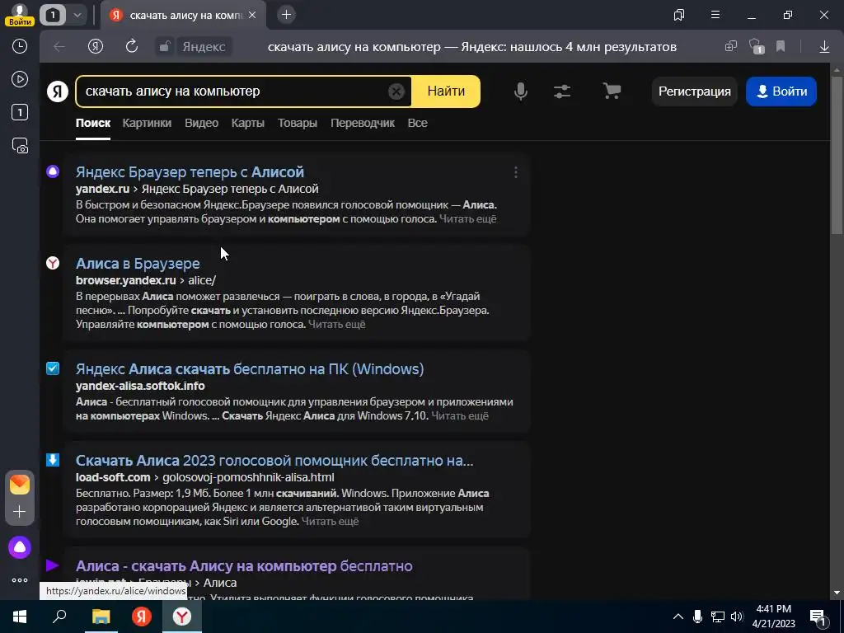Open search settings sliders icon

562,91
